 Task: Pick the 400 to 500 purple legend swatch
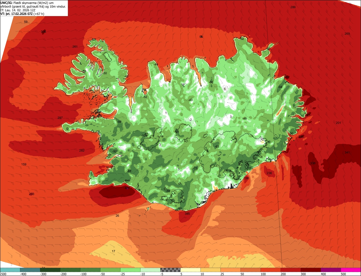331,270
